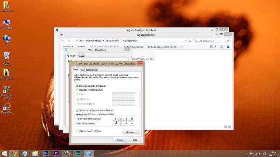Toggle the preview pane icon
Viewport: 280px width, 157px height.
[x=221, y=47]
